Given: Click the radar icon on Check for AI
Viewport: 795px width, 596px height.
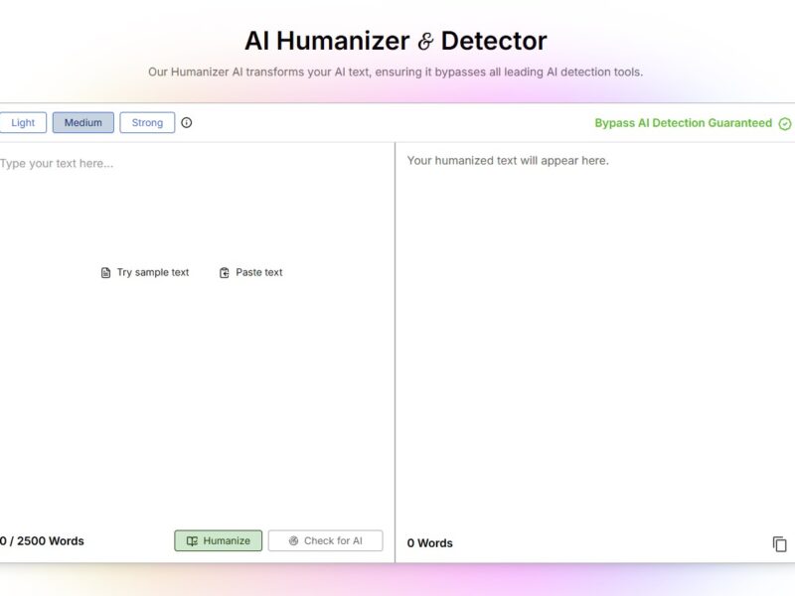Looking at the screenshot, I should coord(293,541).
